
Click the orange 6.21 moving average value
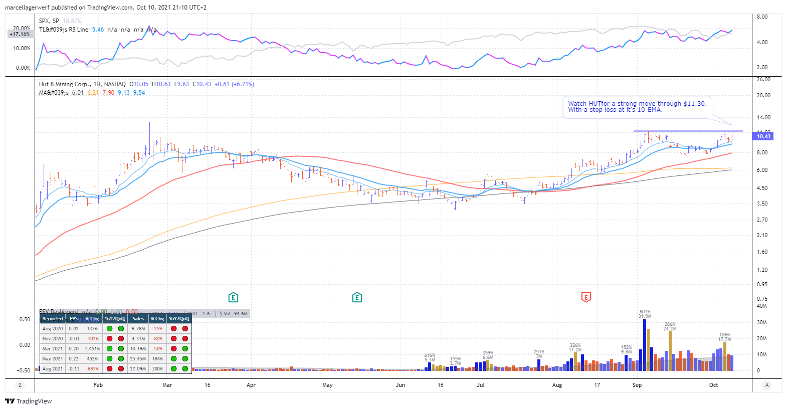[93, 93]
